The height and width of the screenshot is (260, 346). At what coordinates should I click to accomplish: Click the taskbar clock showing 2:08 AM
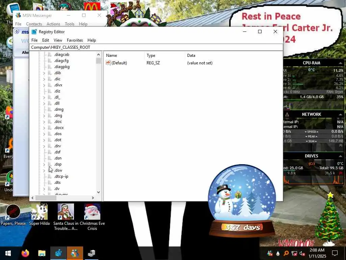click(x=317, y=253)
